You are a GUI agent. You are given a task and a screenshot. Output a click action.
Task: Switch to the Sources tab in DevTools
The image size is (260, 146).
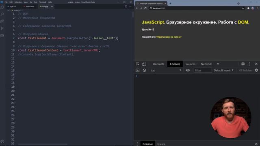pyautogui.click(x=191, y=64)
